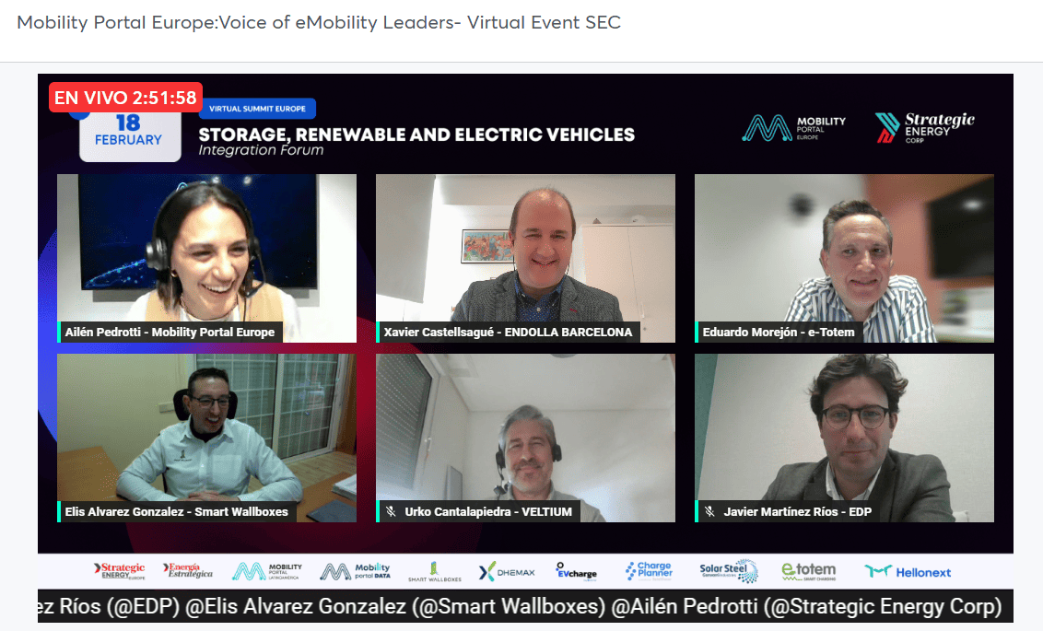The height and width of the screenshot is (631, 1043).
Task: Click the Hellonext sponsor logo
Action: coord(908,572)
